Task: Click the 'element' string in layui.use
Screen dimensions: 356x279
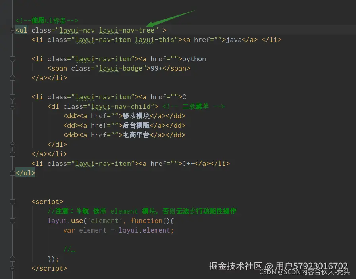Action: pyautogui.click(x=105, y=221)
